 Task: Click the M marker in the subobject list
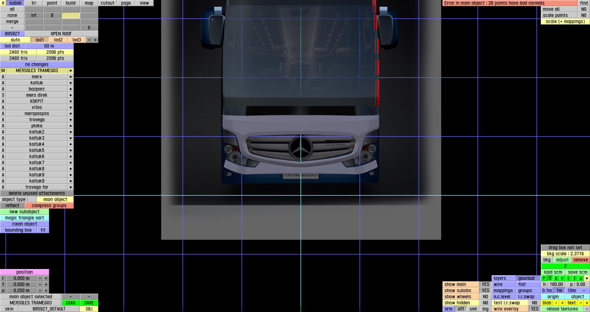(x=3, y=71)
